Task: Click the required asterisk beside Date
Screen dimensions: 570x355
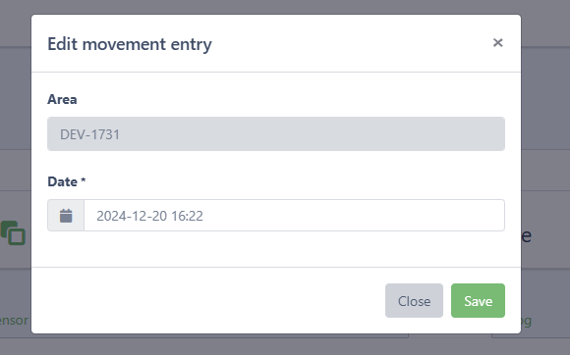Action: pos(84,179)
